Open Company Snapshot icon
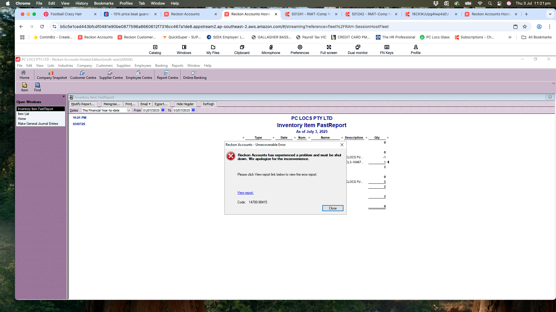The width and height of the screenshot is (556, 312). tap(52, 75)
